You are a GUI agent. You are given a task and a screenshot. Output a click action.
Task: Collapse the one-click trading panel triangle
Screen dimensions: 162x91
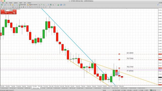pyautogui.click(x=1, y=9)
